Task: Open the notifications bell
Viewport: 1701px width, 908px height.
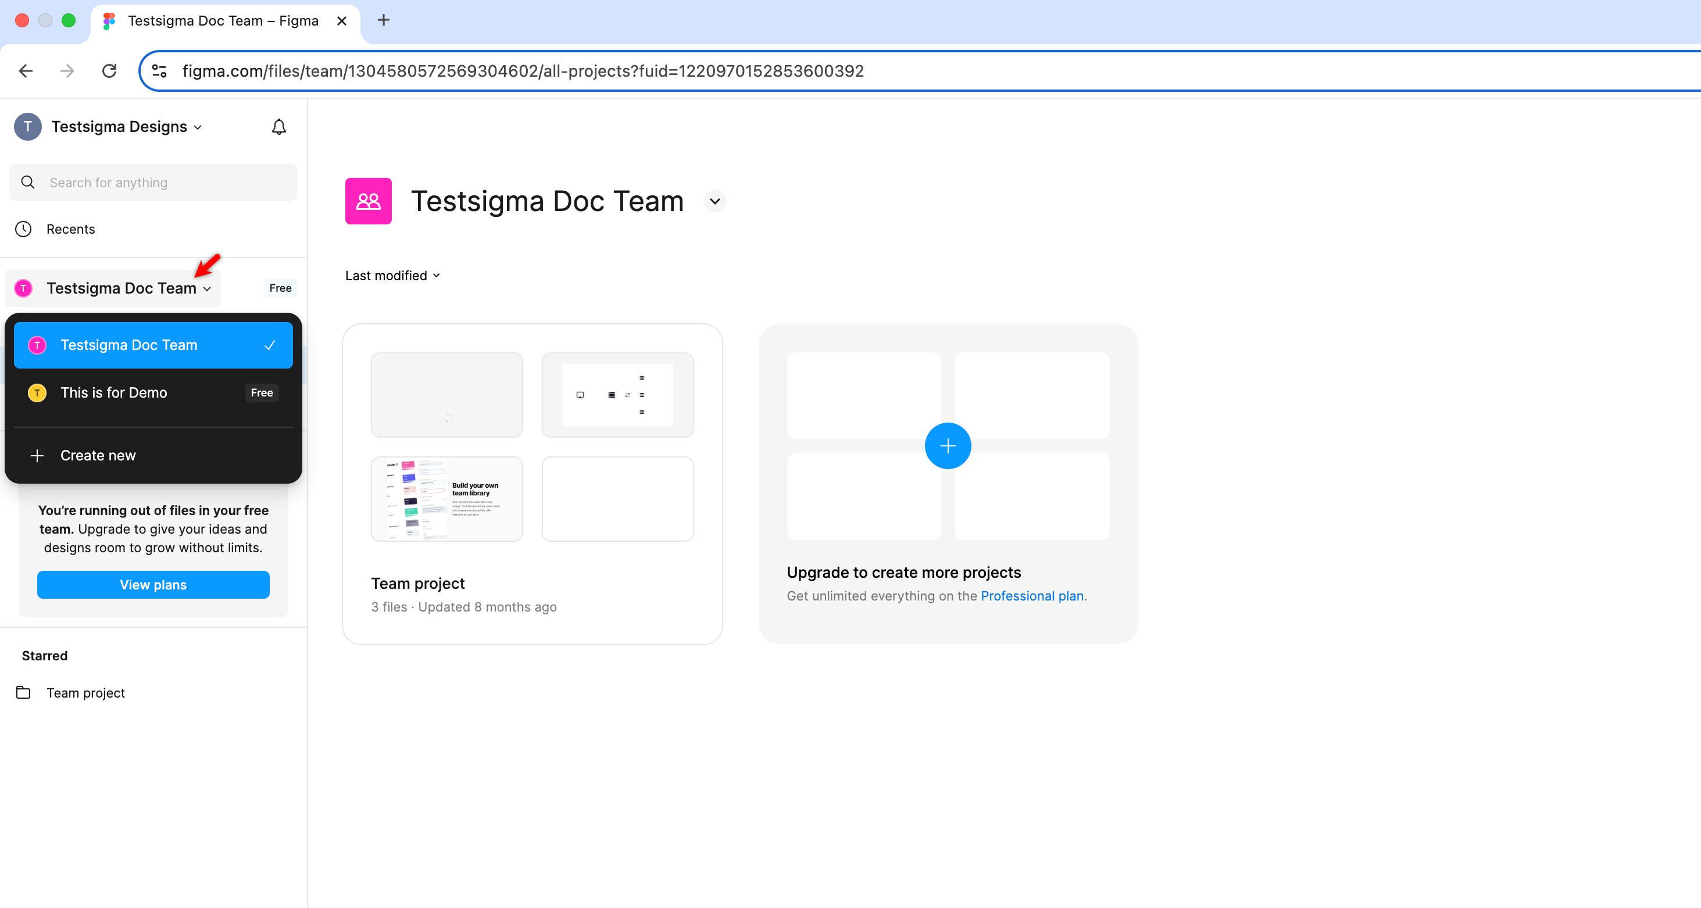Action: tap(278, 126)
